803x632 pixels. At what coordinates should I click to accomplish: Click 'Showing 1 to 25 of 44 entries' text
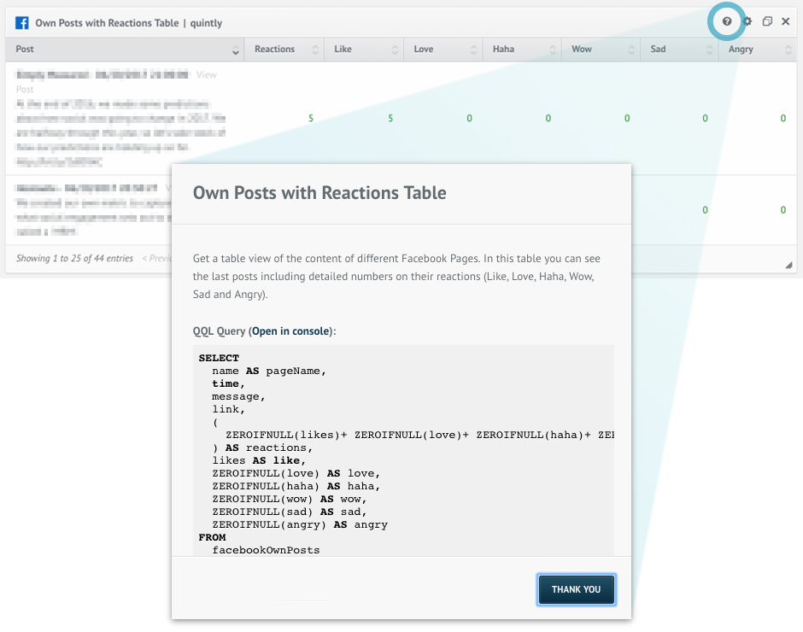pos(75,259)
